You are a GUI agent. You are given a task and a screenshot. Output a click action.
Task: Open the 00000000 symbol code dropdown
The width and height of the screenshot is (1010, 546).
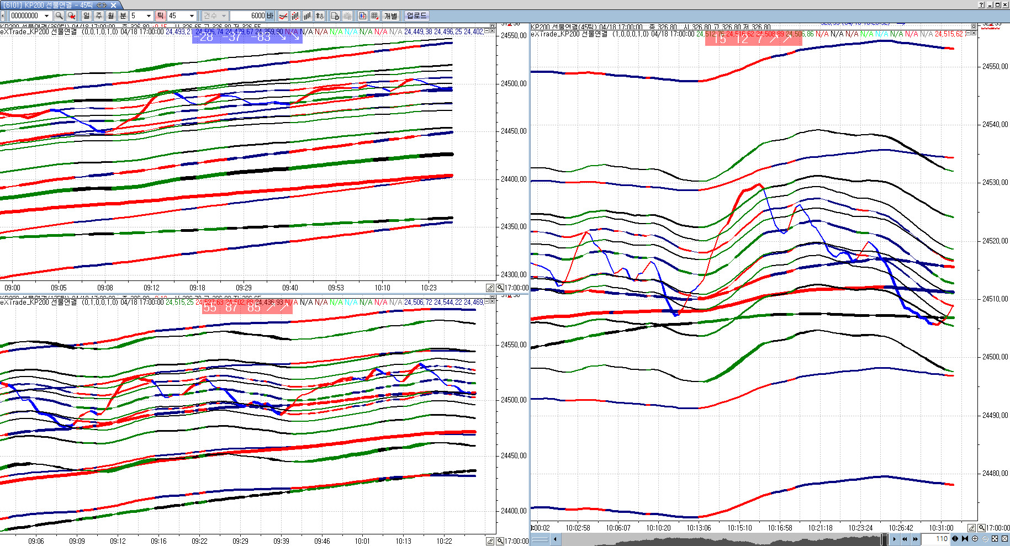46,16
